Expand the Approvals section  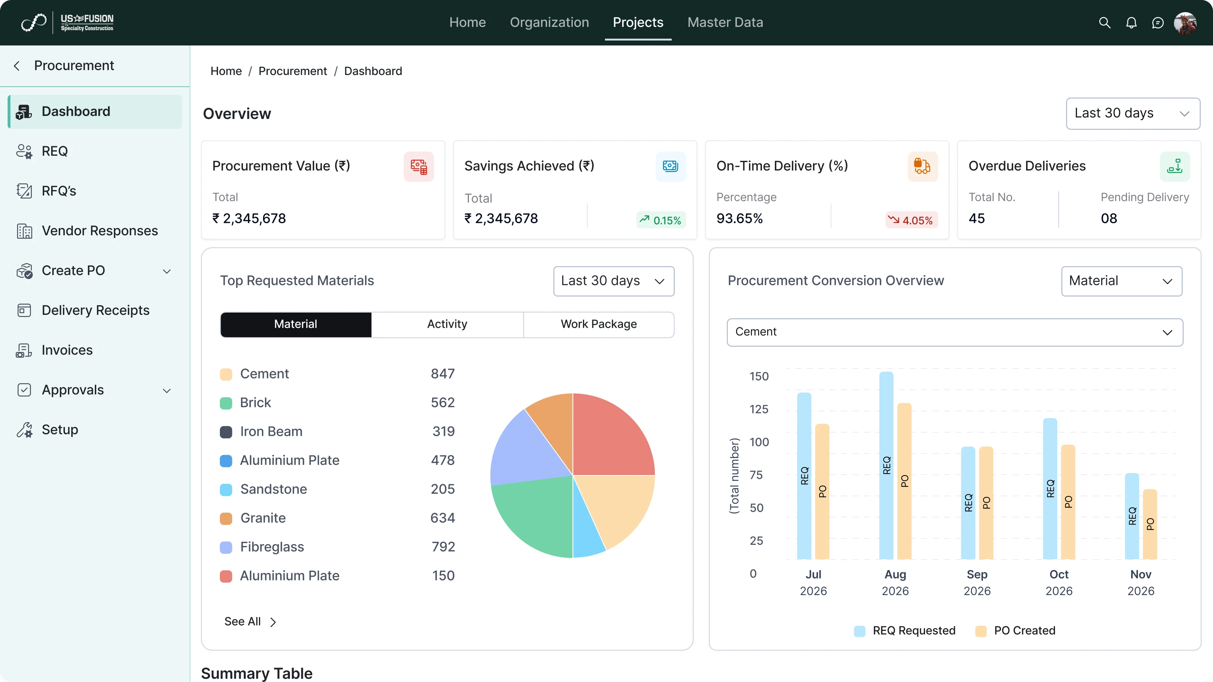(x=167, y=390)
